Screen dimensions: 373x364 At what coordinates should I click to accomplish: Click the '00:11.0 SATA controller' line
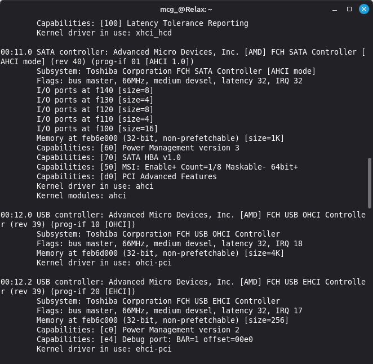(183, 52)
